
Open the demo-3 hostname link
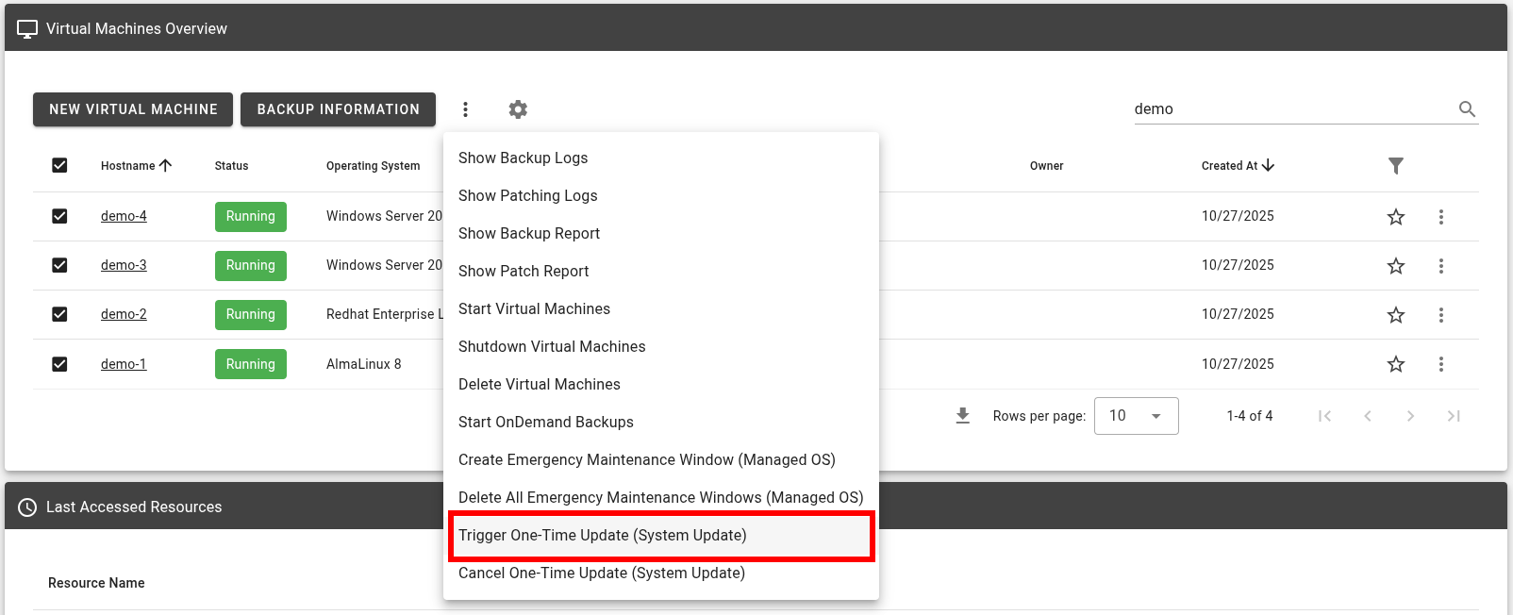tap(124, 265)
